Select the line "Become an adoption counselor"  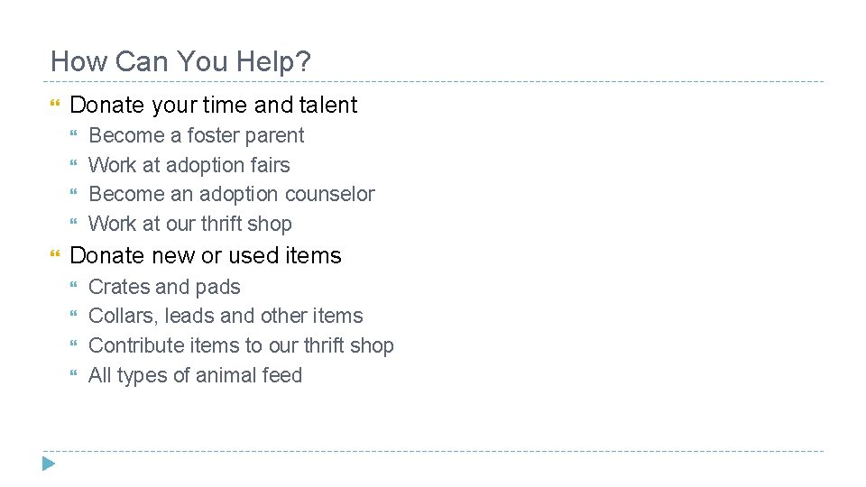232,195
